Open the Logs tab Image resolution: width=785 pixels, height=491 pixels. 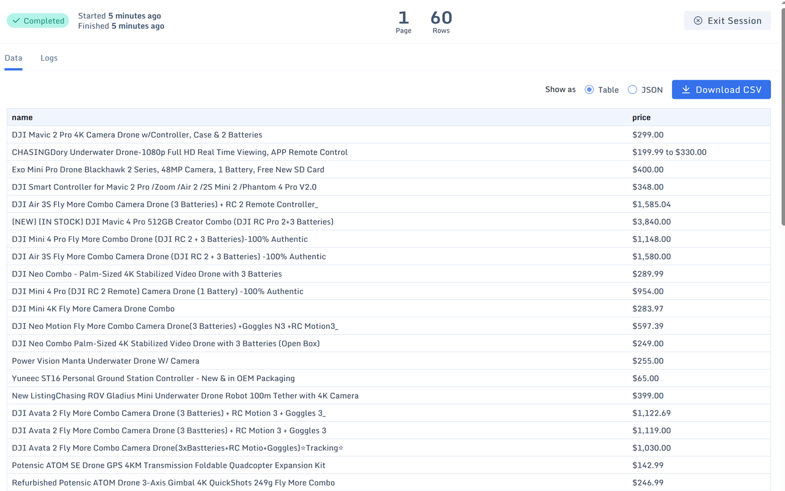point(49,58)
